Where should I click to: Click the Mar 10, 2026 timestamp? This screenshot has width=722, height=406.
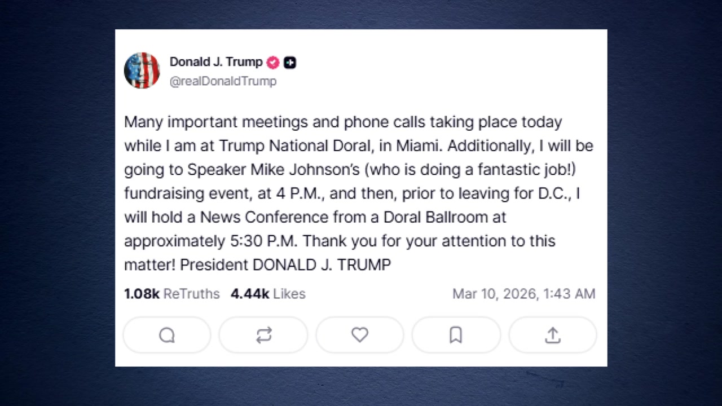click(x=523, y=294)
